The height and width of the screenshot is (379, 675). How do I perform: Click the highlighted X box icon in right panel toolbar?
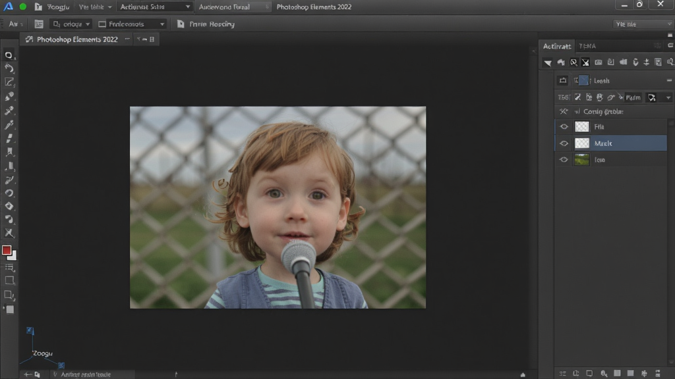585,63
